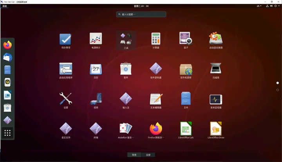The width and height of the screenshot is (282, 162).
Task: Switch to the 常用 frequent tab
Action: click(x=134, y=155)
